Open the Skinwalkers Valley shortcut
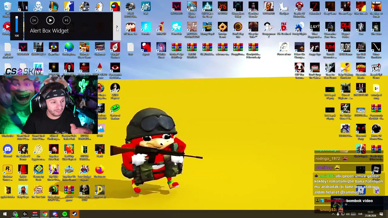Viewport: 388px width, 218px height. 238,10
